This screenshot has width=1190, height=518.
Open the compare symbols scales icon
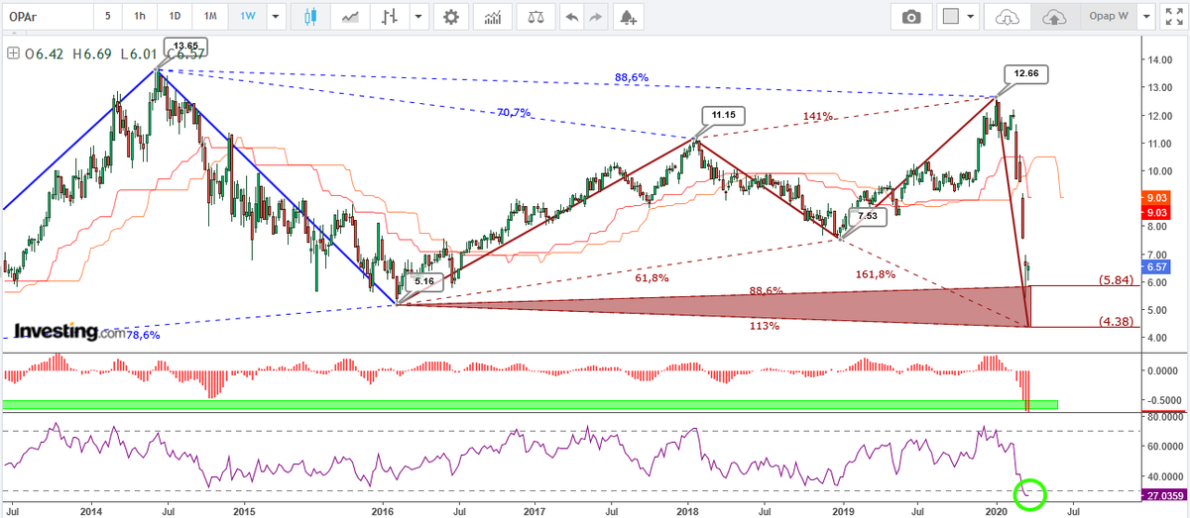pos(535,17)
